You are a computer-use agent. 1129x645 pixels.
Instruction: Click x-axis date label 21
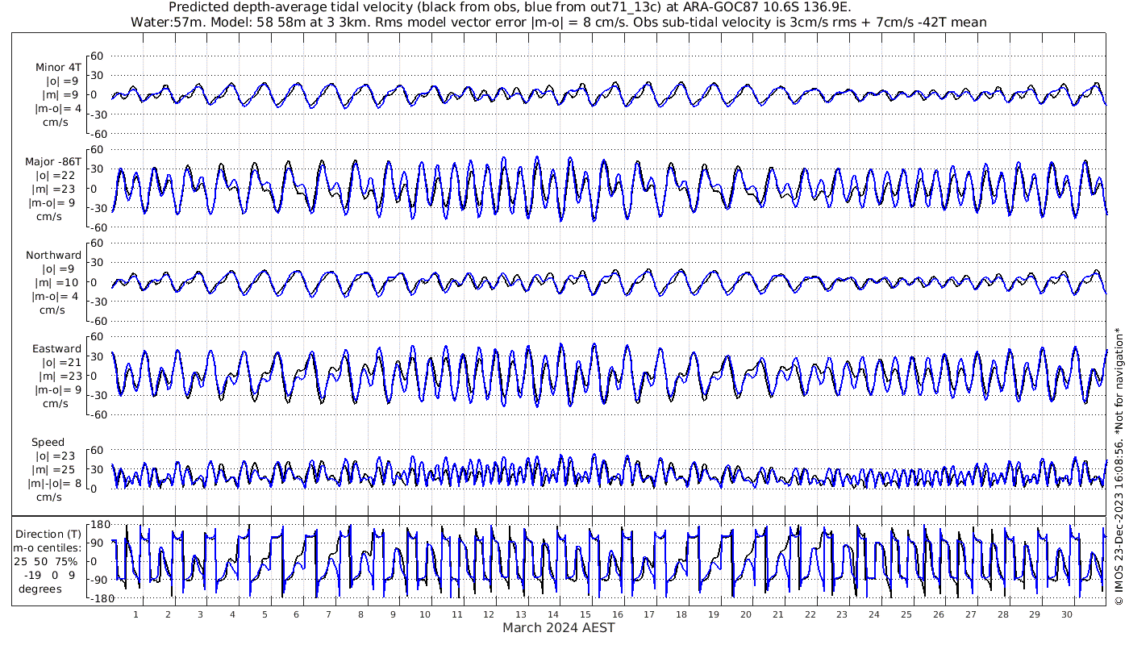pos(777,614)
